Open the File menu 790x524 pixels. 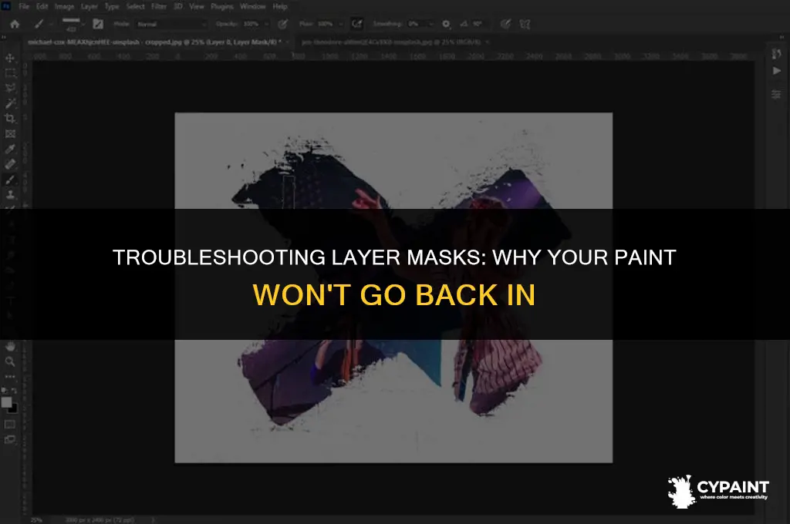click(24, 6)
